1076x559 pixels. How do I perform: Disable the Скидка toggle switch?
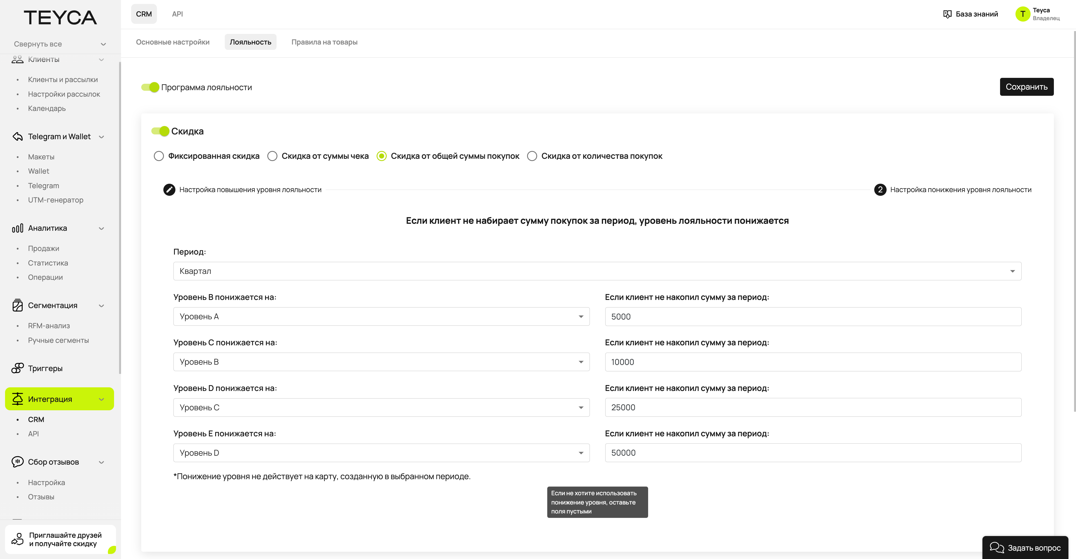160,131
